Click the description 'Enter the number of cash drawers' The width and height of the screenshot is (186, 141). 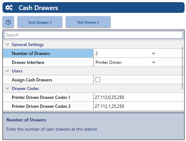pos(52,129)
